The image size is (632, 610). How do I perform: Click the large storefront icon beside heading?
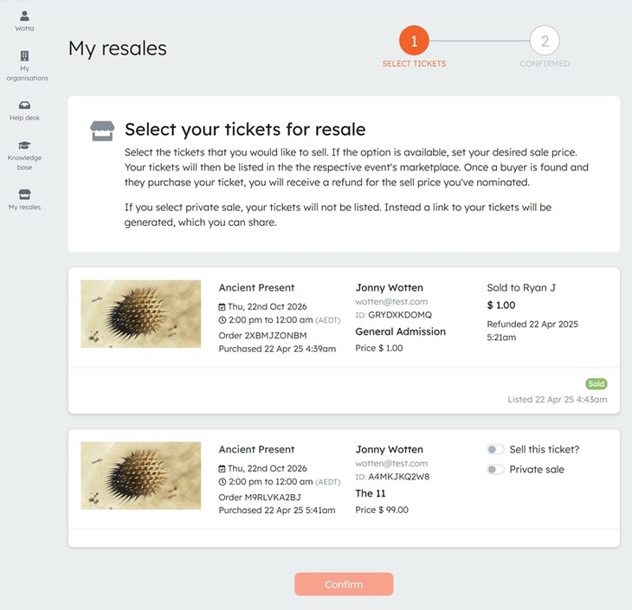103,131
